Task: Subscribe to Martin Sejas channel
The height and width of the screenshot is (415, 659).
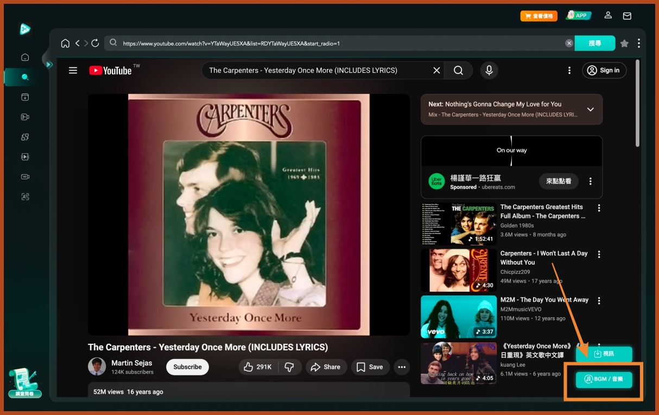Action: (187, 367)
